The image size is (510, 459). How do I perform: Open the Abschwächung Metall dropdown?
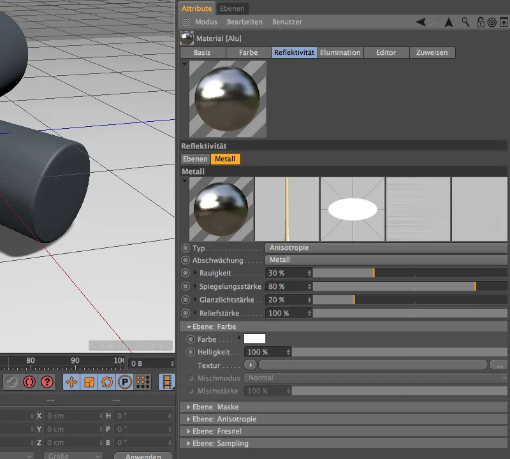coord(386,260)
